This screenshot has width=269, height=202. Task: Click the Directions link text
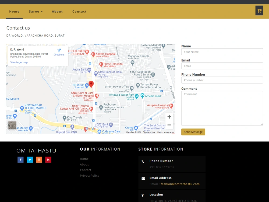click(x=59, y=55)
